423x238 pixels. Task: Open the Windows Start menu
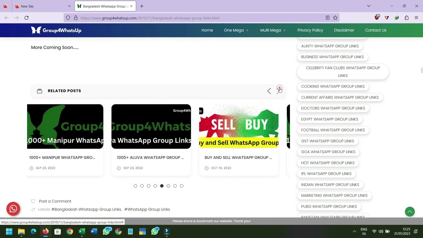click(9, 231)
